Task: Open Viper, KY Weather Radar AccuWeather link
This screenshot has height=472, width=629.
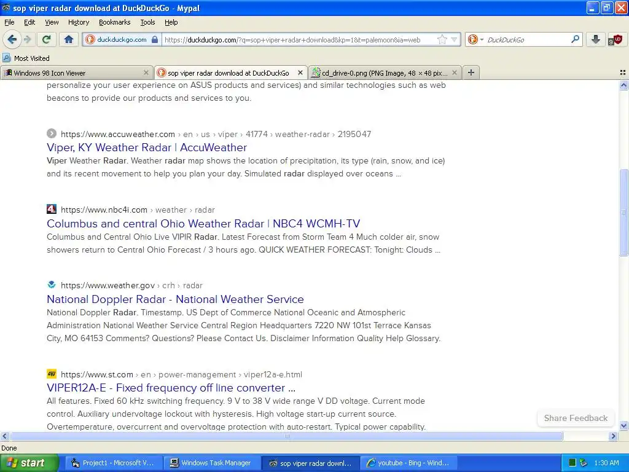Action: (147, 147)
